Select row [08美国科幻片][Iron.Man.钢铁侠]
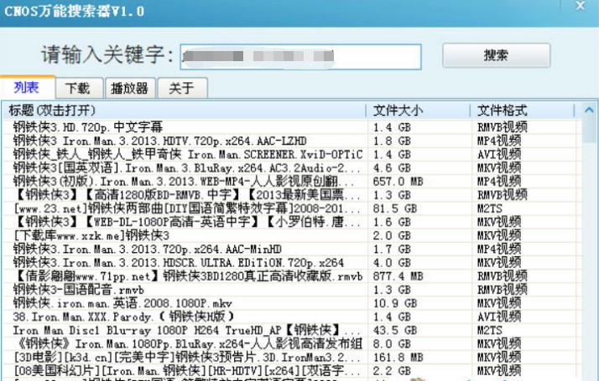599x381 pixels. [x=292, y=371]
